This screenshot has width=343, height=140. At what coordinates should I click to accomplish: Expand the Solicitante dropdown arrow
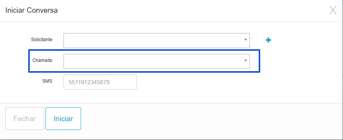point(246,40)
